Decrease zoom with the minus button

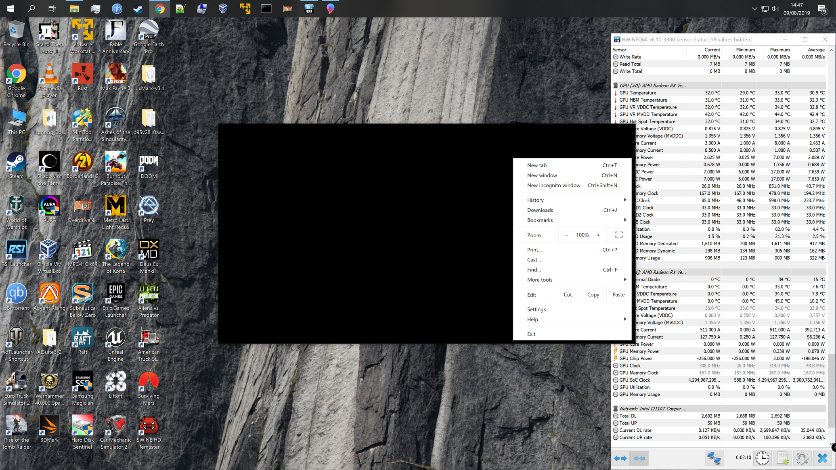click(x=566, y=235)
